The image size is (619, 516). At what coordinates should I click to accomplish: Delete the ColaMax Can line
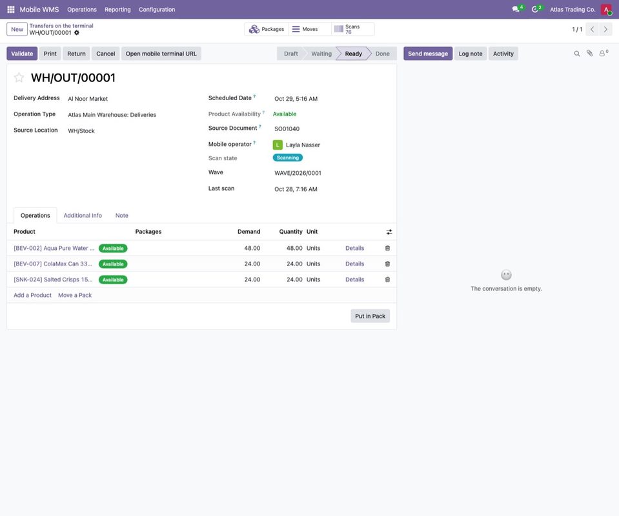click(x=387, y=264)
